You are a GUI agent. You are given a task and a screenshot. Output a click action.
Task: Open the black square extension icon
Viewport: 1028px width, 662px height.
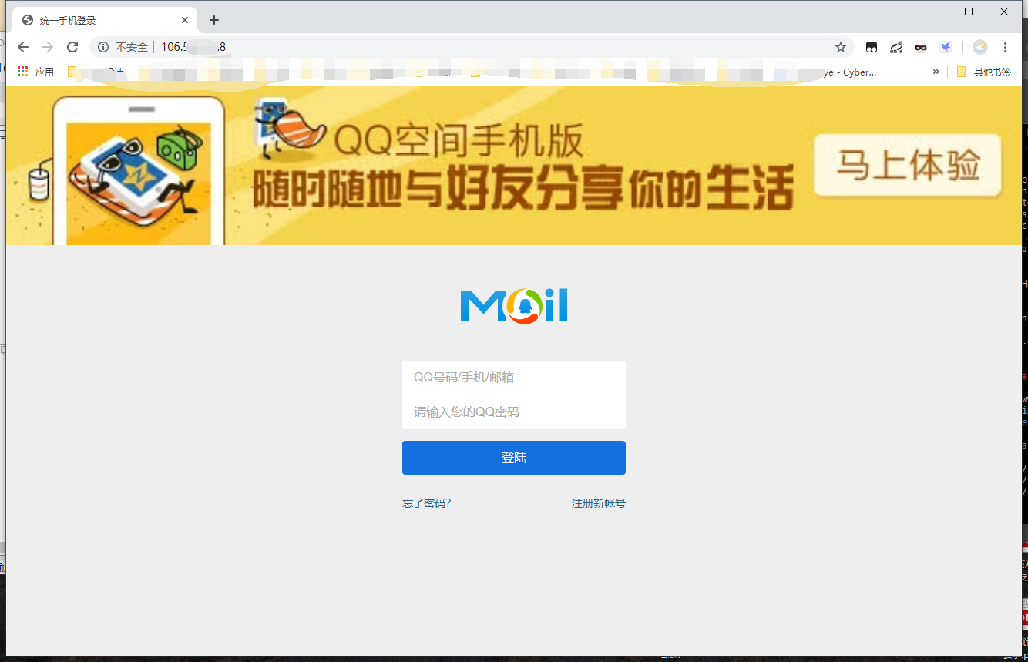coord(872,47)
